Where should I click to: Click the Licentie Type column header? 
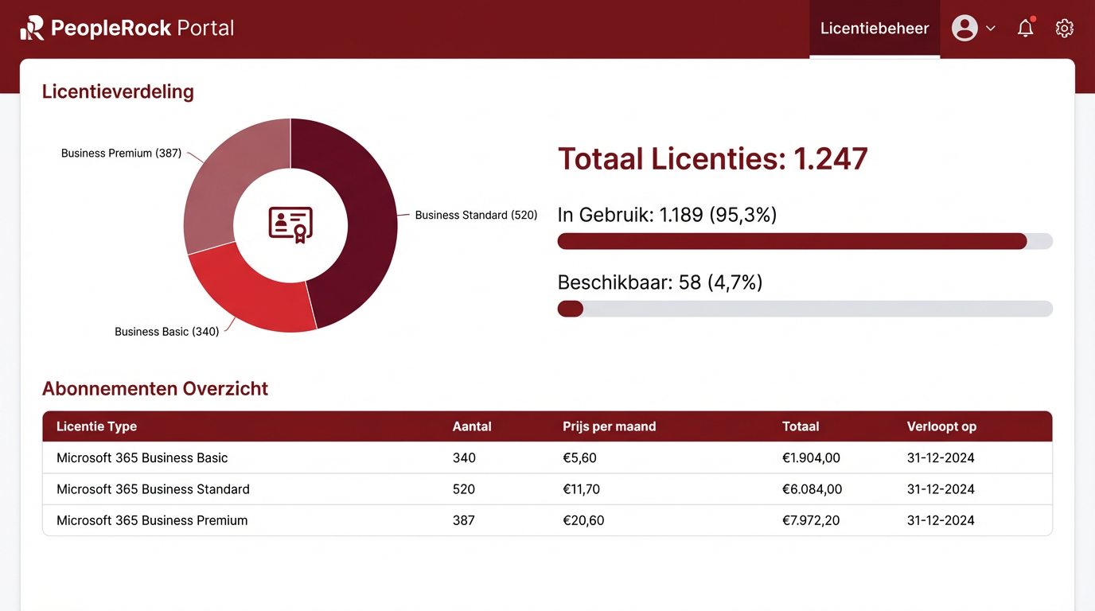(x=96, y=426)
